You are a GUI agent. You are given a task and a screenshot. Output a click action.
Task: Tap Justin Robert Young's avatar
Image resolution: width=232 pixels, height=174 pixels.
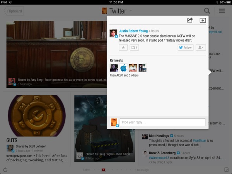coord(113,33)
